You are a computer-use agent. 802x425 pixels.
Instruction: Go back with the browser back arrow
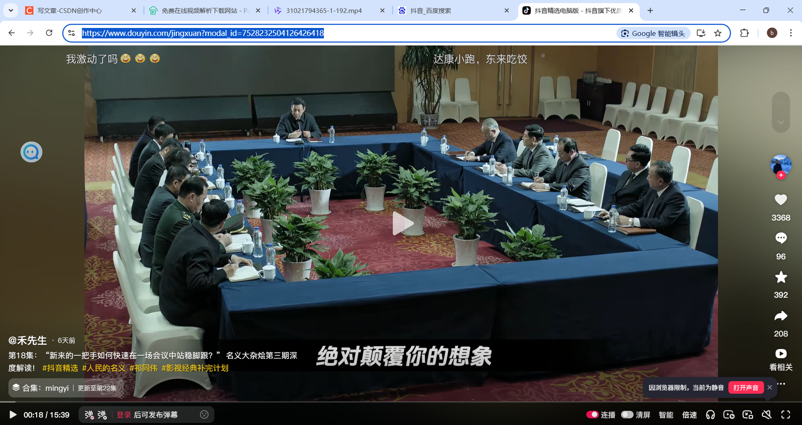tap(12, 33)
